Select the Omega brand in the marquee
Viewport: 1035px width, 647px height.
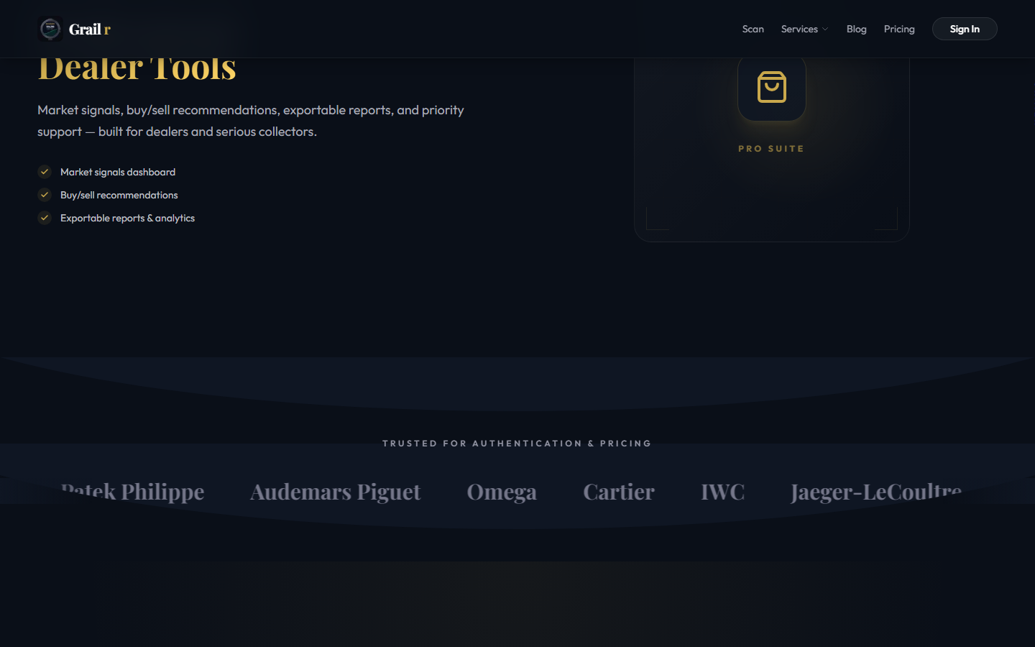(x=502, y=492)
